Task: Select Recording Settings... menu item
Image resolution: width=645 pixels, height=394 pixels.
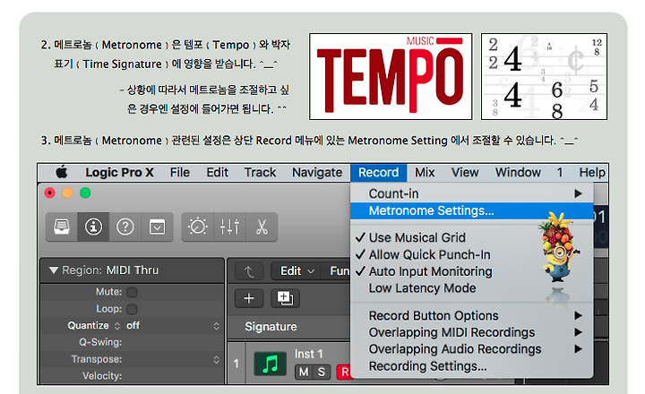Action: point(472,366)
